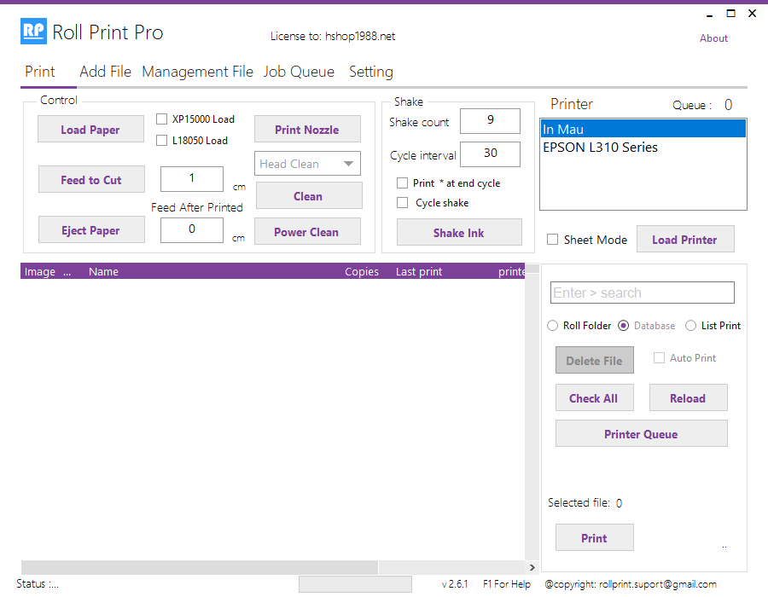The width and height of the screenshot is (768, 597).
Task: Enable the XP15000 Load checkbox
Action: coord(162,119)
